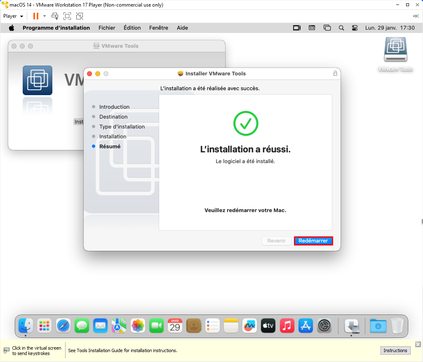Open Launchpad from the Dock
This screenshot has width=423, height=362.
point(44,326)
